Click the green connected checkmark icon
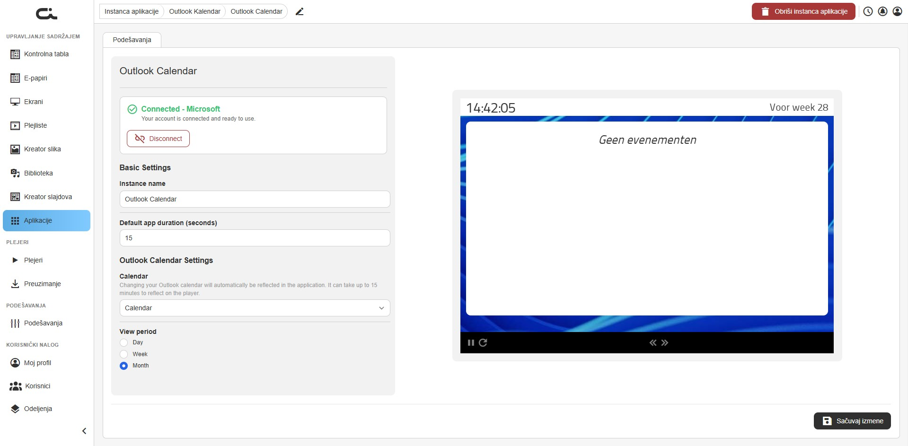The width and height of the screenshot is (908, 446). (132, 109)
